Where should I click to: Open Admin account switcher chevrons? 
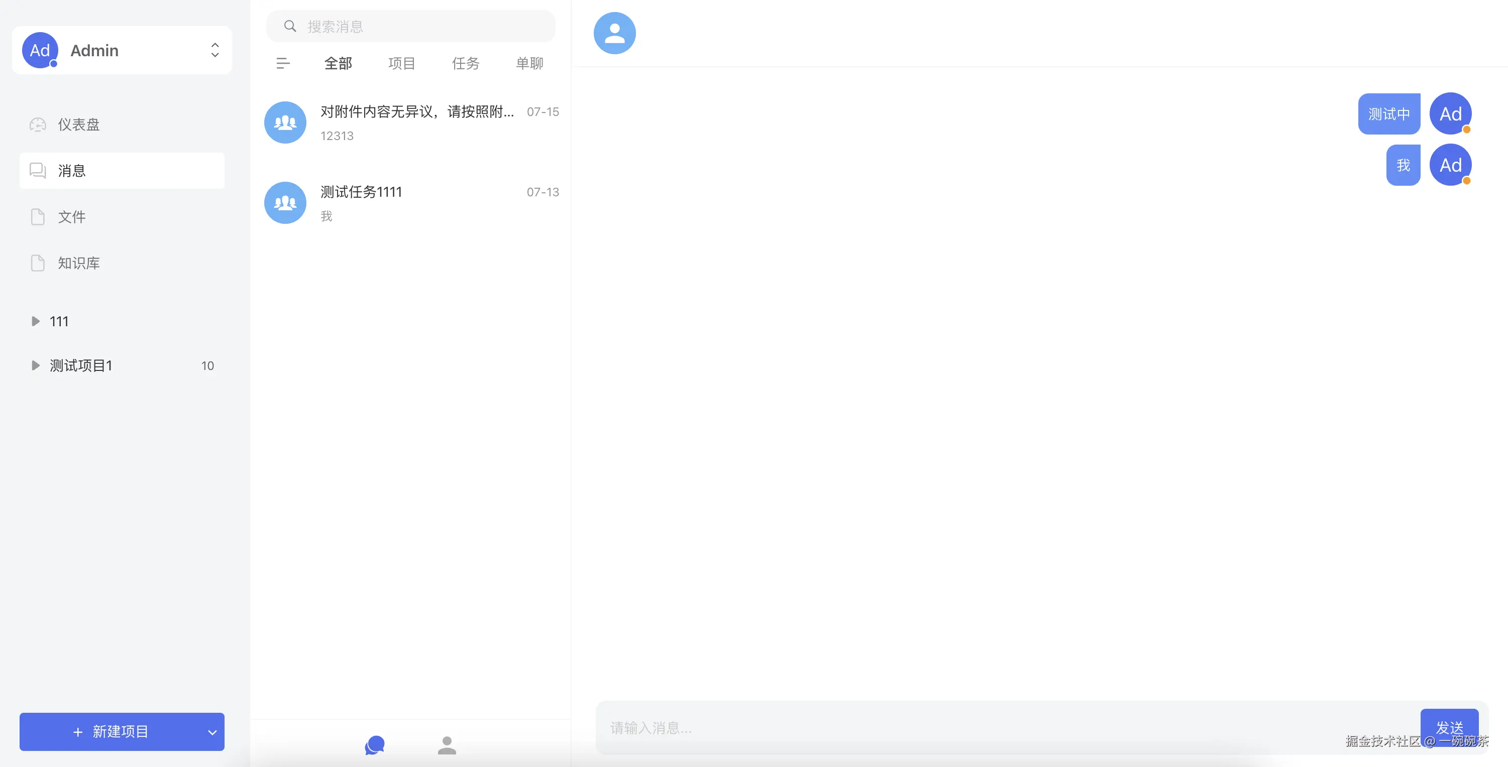point(215,50)
